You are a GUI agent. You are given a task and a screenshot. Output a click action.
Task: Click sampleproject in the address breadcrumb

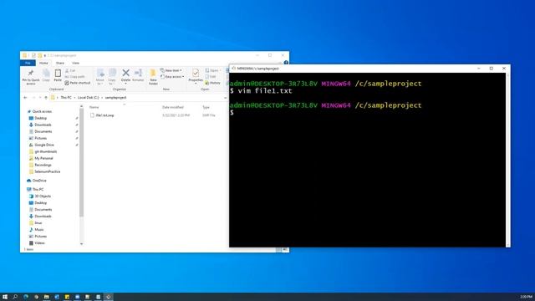[115, 98]
